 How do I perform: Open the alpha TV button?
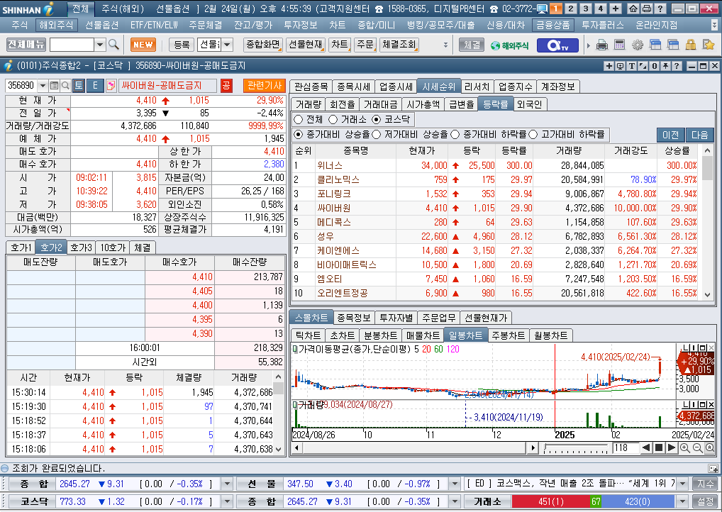click(x=557, y=45)
